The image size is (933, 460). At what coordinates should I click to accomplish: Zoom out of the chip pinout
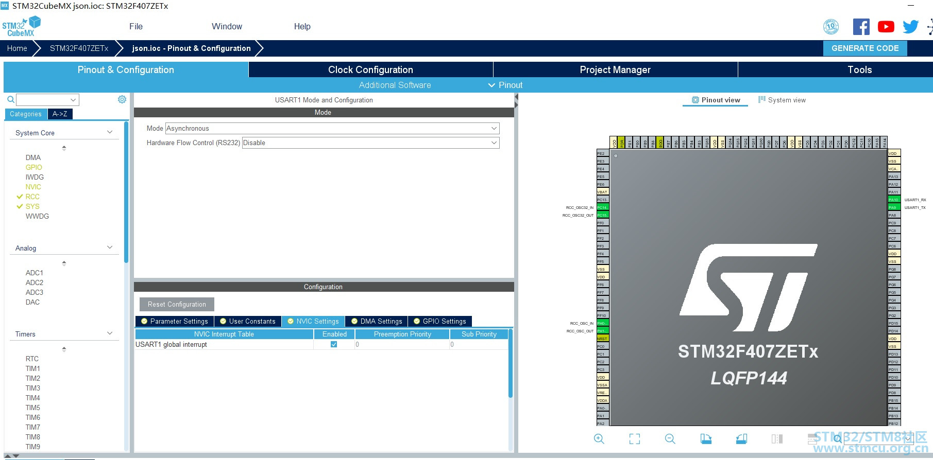670,439
